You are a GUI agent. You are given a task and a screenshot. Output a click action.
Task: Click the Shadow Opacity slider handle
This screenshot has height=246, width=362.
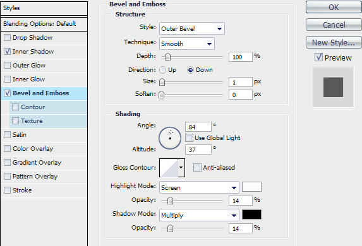pos(170,228)
